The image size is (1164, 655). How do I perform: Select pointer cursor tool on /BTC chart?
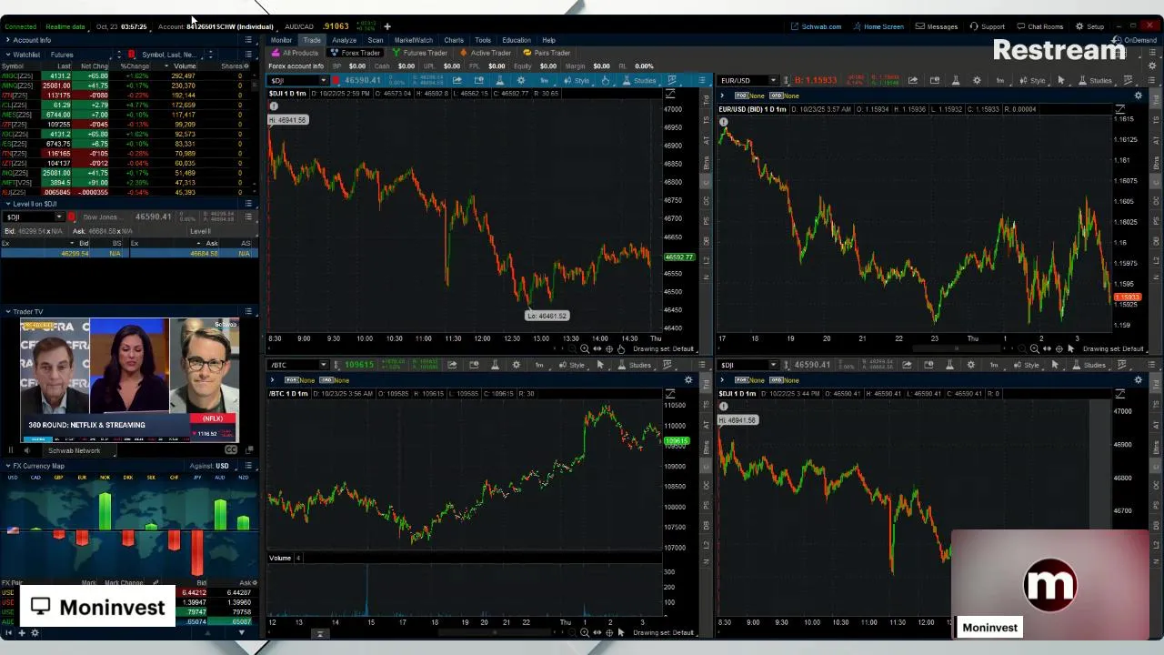click(600, 365)
